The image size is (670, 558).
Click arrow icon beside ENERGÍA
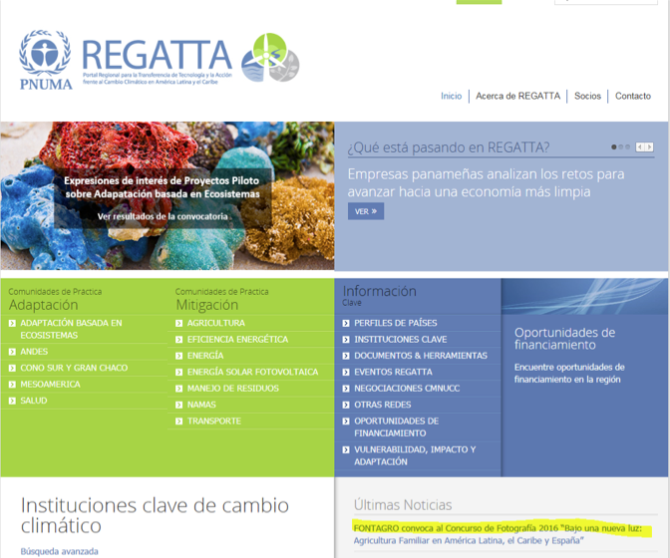click(x=179, y=356)
